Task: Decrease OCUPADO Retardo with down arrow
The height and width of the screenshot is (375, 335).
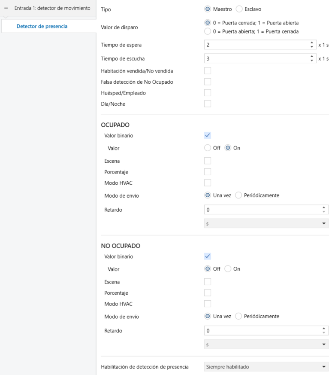Action: point(324,212)
